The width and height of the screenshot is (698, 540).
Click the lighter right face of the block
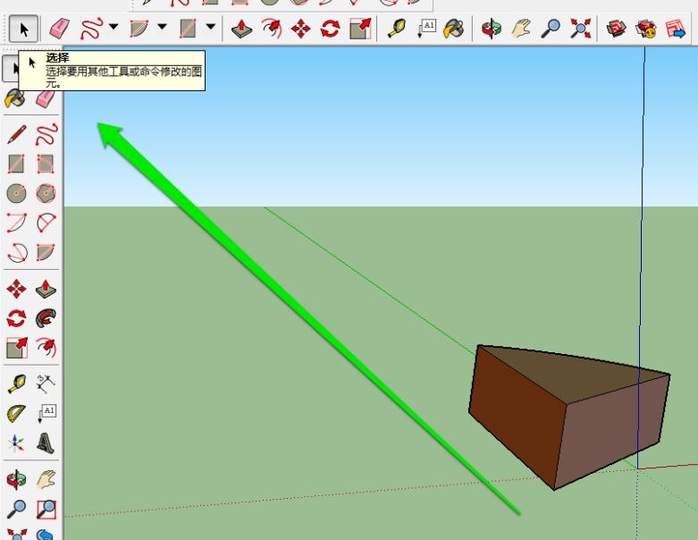click(x=612, y=430)
